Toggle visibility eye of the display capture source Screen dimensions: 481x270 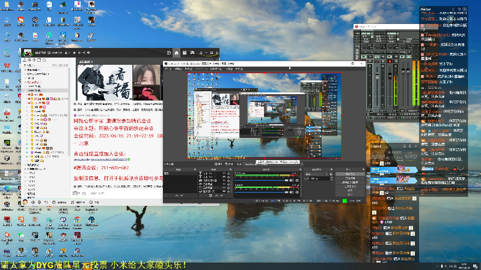coord(224,191)
